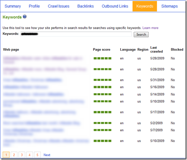The height and width of the screenshot is (160, 187).
Task: Click the Keywords help question-mark icon
Action: [x=25, y=17]
